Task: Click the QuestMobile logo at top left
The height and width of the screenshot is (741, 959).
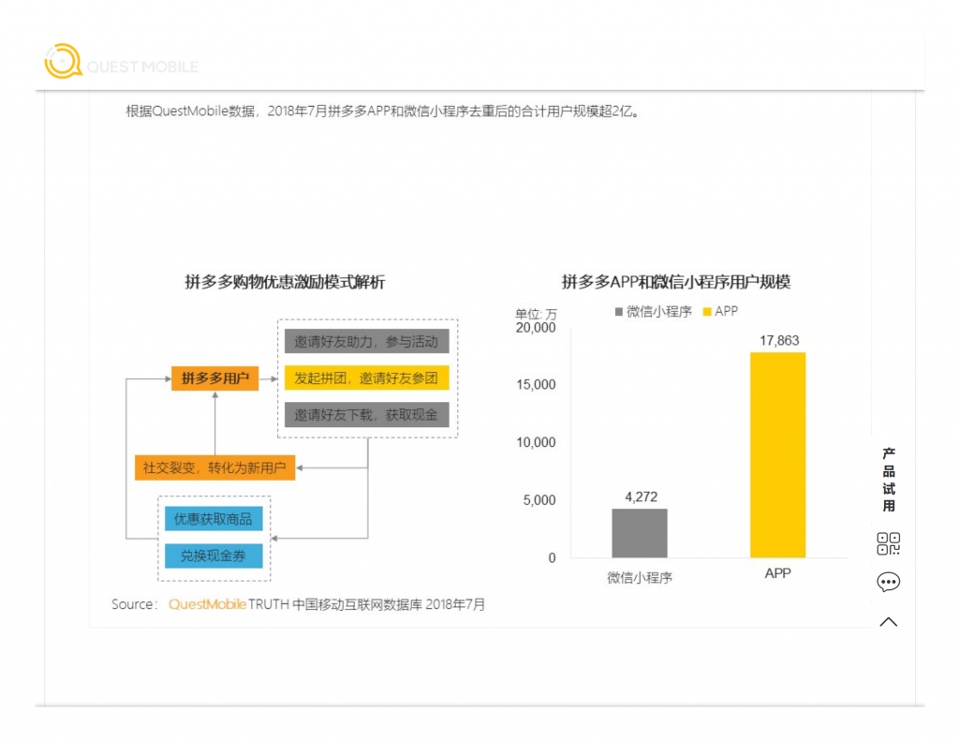Action: (122, 61)
